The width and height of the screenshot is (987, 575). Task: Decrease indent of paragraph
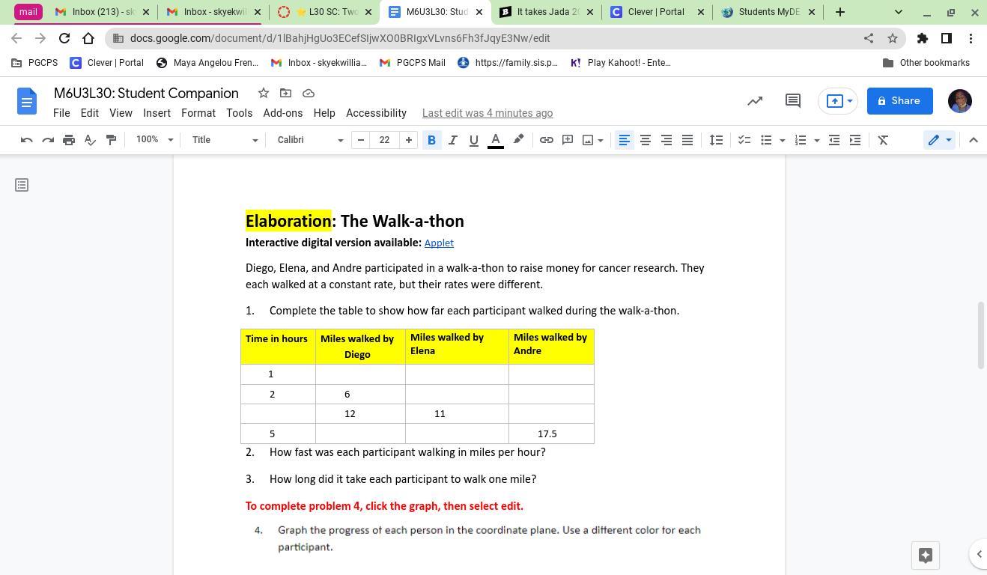[834, 140]
